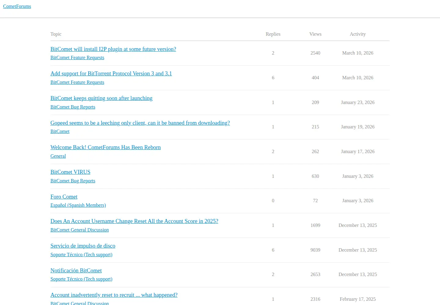Image resolution: width=440 pixels, height=305 pixels.
Task: Open BitComet Bug Reports category under quitting topic
Action: [x=73, y=107]
